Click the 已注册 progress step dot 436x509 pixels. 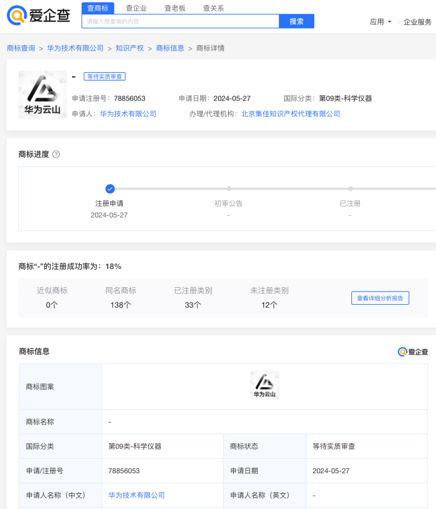pyautogui.click(x=351, y=188)
